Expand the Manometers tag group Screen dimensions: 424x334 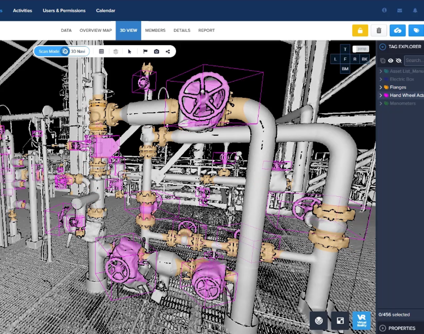381,103
